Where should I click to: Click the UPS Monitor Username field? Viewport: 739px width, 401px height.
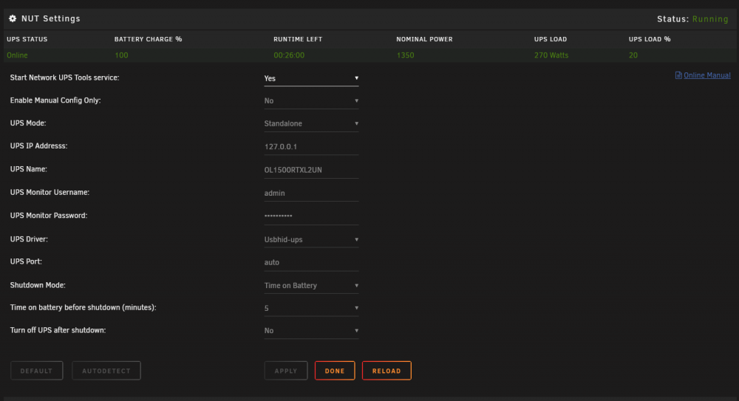[x=311, y=193]
